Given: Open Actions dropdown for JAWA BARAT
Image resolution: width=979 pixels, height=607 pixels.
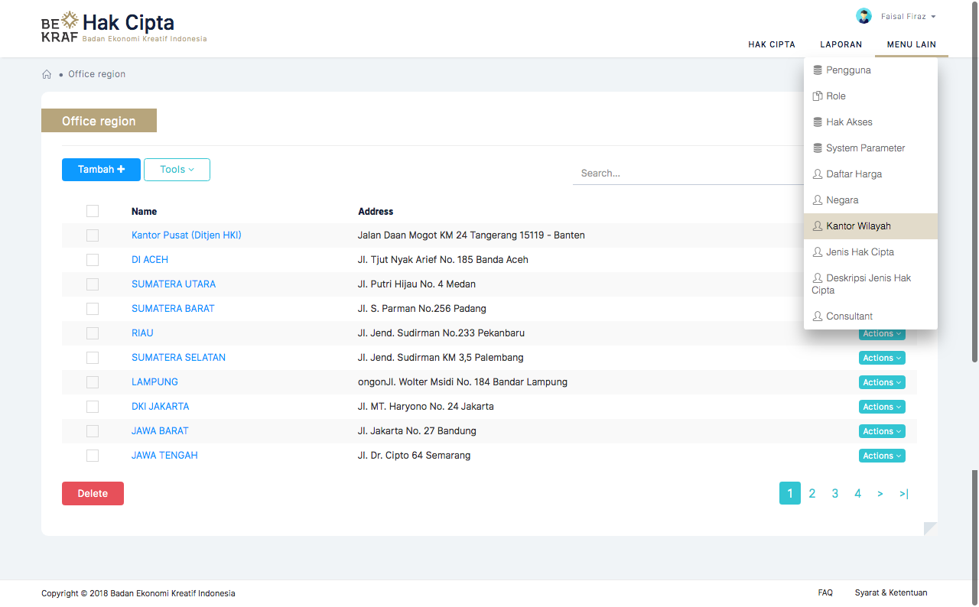Looking at the screenshot, I should click(882, 431).
